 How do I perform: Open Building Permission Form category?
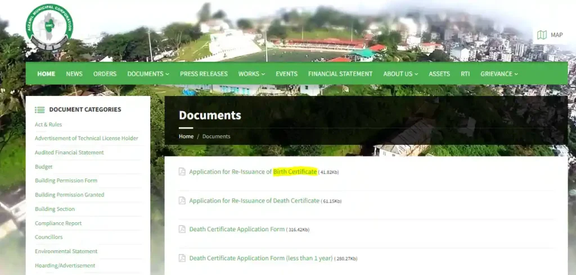pyautogui.click(x=66, y=181)
